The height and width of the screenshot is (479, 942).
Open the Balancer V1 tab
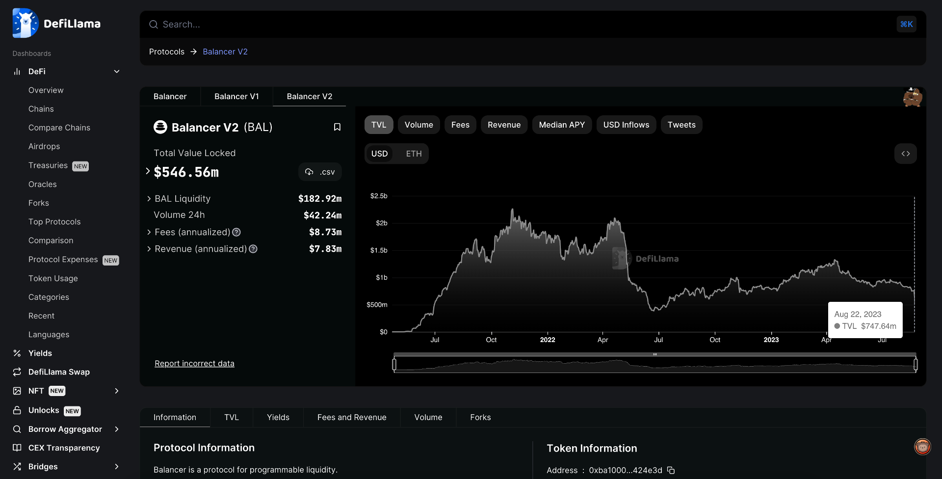[x=236, y=96]
